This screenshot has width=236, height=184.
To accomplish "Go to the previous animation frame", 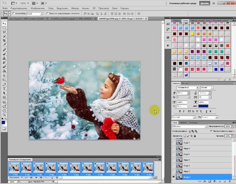I will click(x=31, y=178).
